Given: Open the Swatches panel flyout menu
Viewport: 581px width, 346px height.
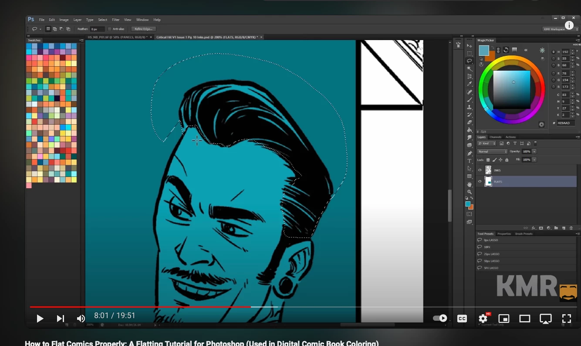Looking at the screenshot, I should click(81, 40).
